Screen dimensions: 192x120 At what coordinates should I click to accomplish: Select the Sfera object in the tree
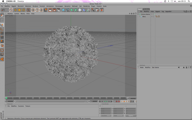144,17
